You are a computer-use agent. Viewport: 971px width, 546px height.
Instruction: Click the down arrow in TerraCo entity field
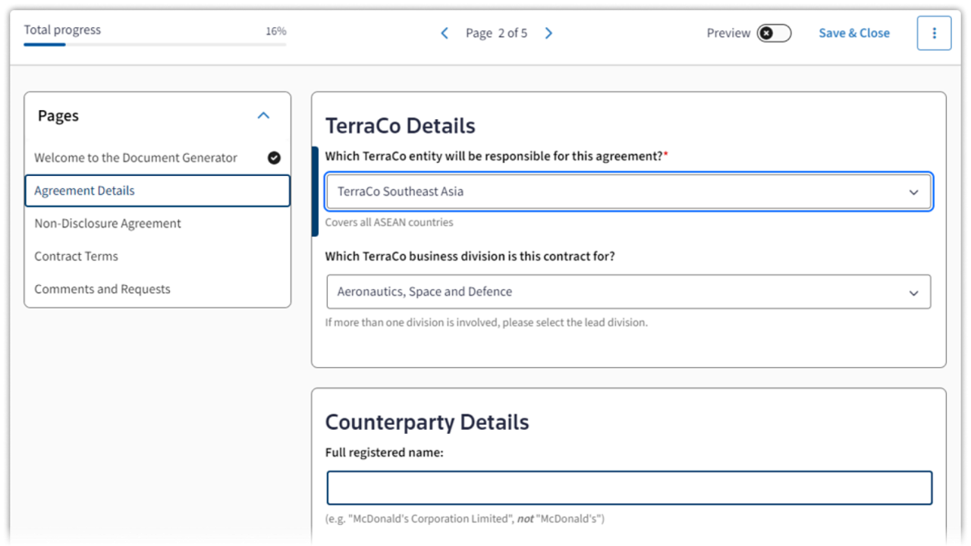[x=913, y=193]
